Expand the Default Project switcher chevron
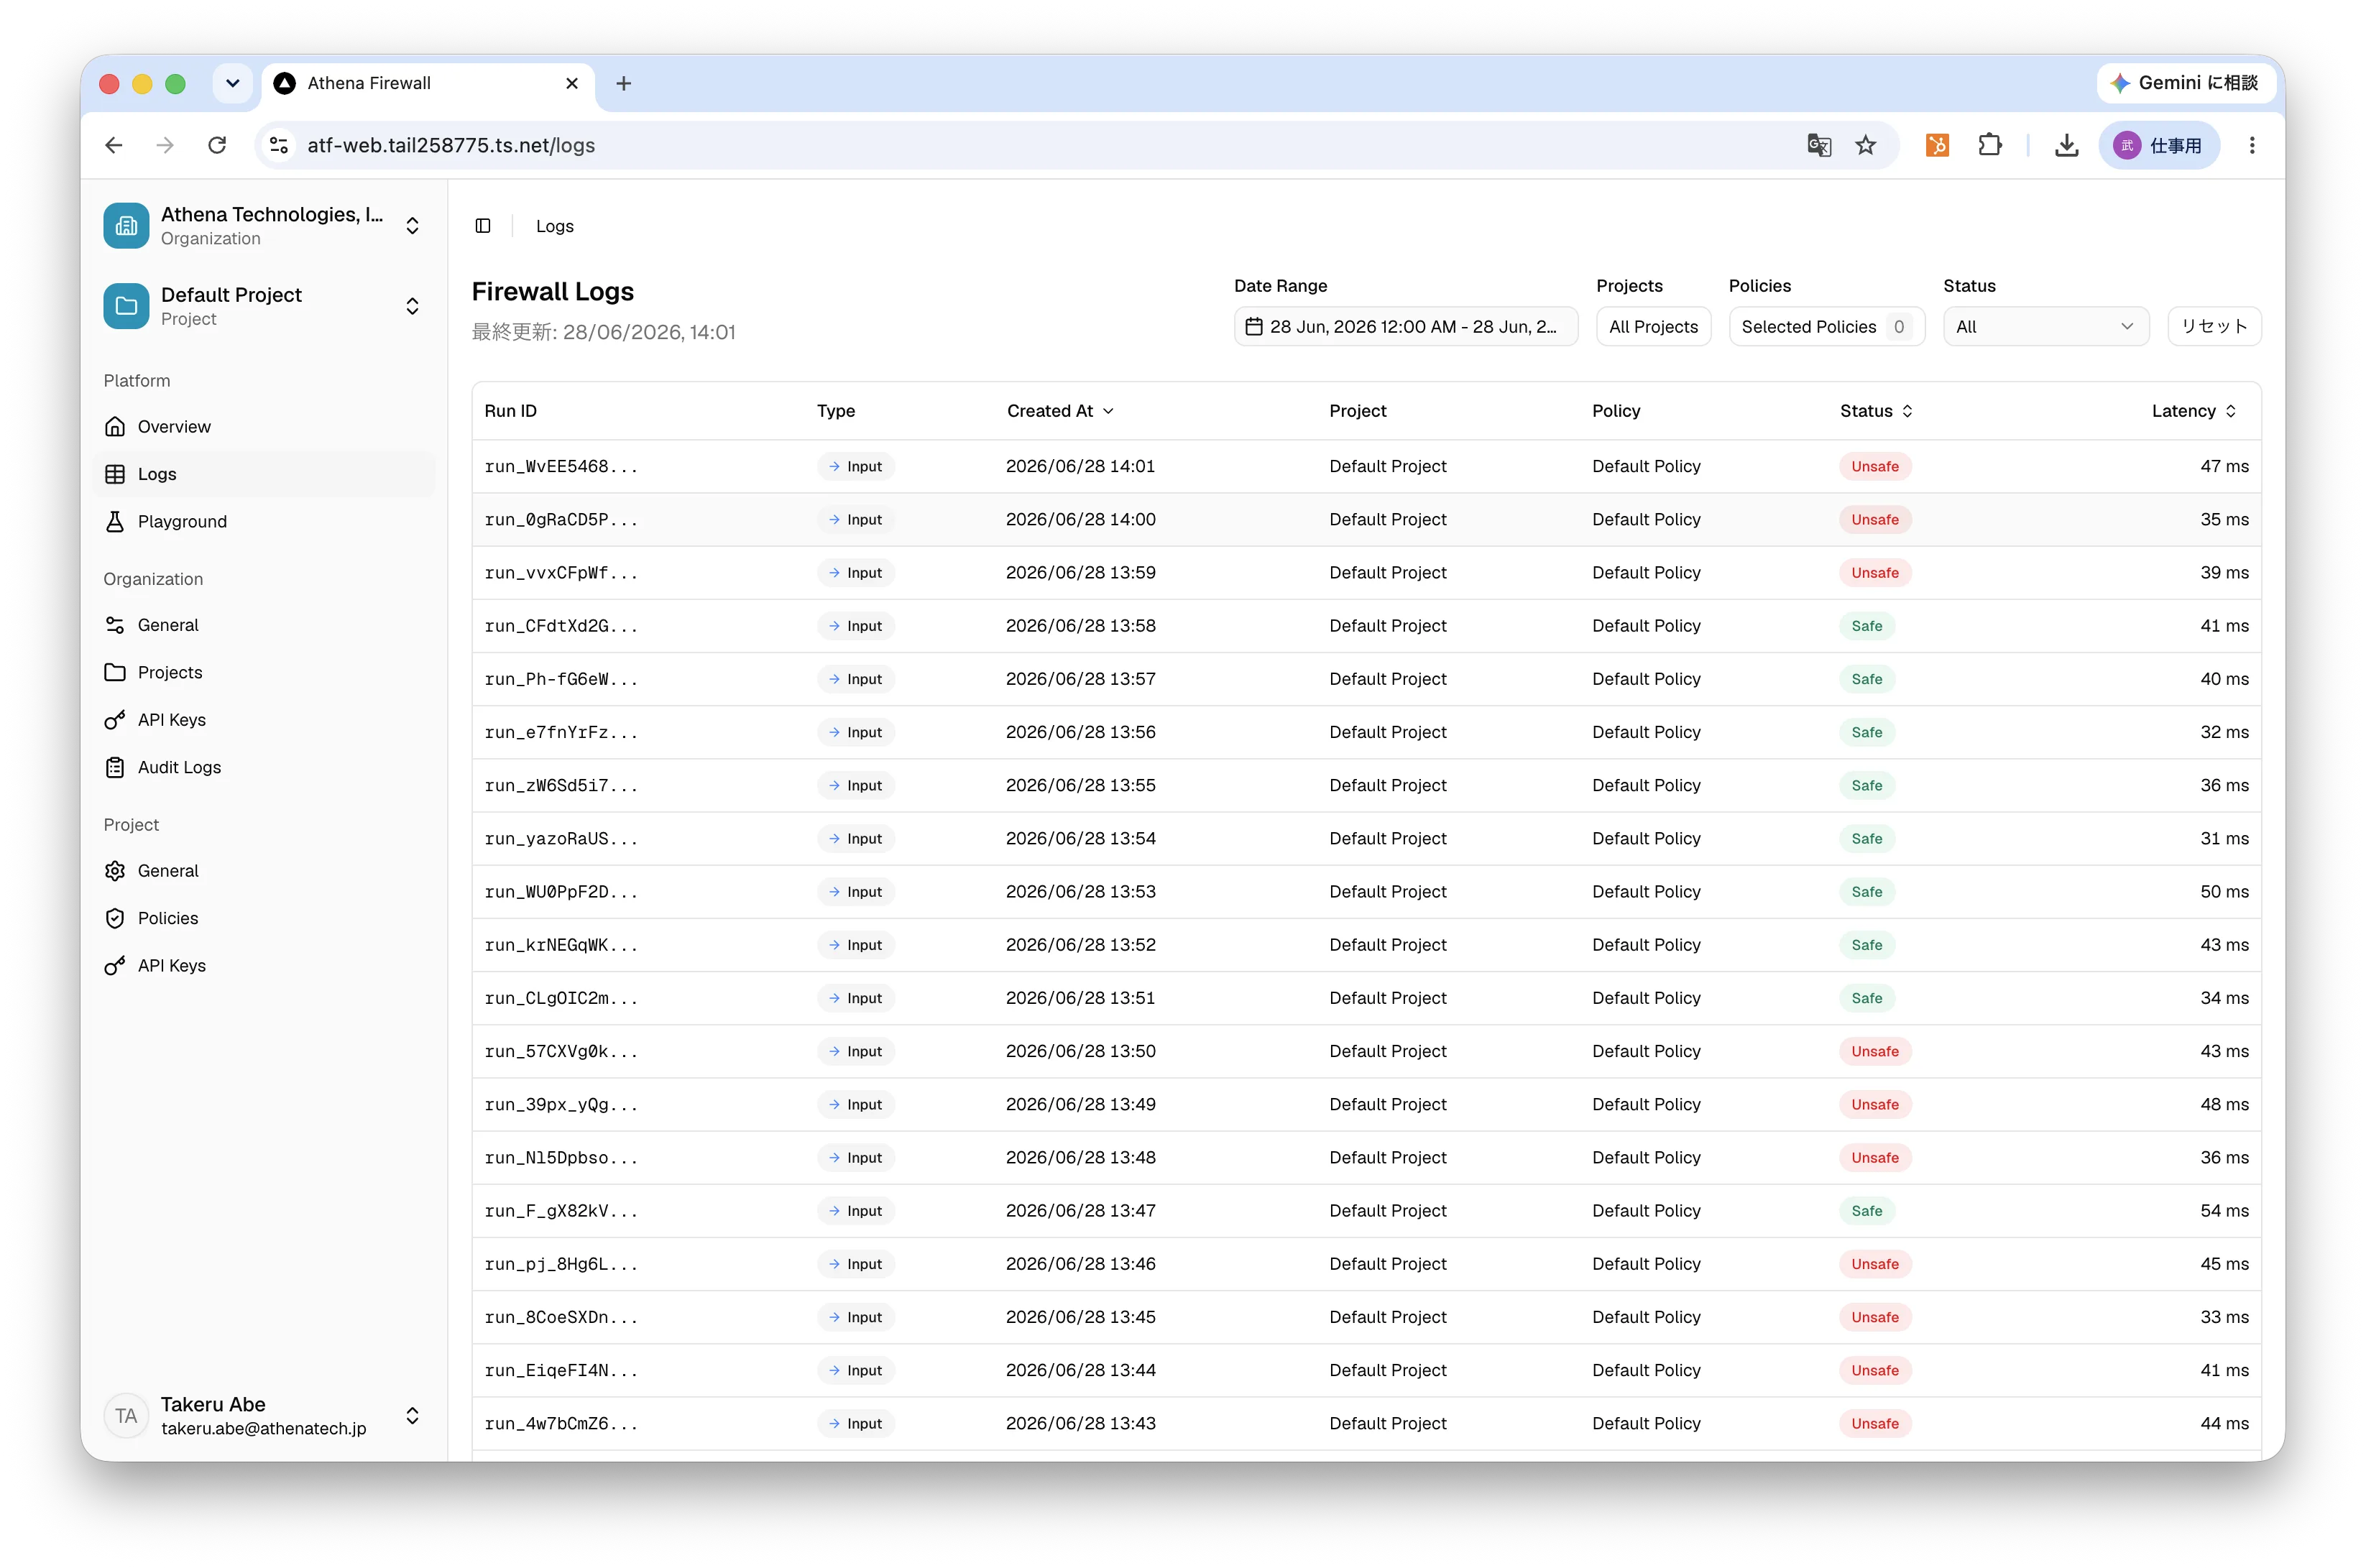This screenshot has width=2366, height=1568. pyautogui.click(x=412, y=306)
